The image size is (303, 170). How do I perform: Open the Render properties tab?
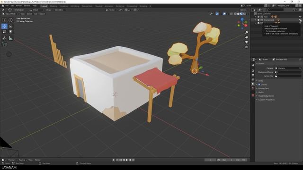253,70
